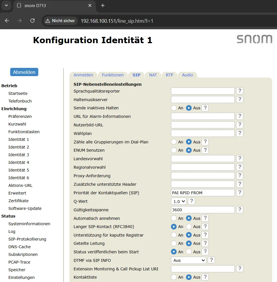Enable Geteilte Leitung by choosing An
Image resolution: width=277 pixels, height=282 pixels.
174,243
